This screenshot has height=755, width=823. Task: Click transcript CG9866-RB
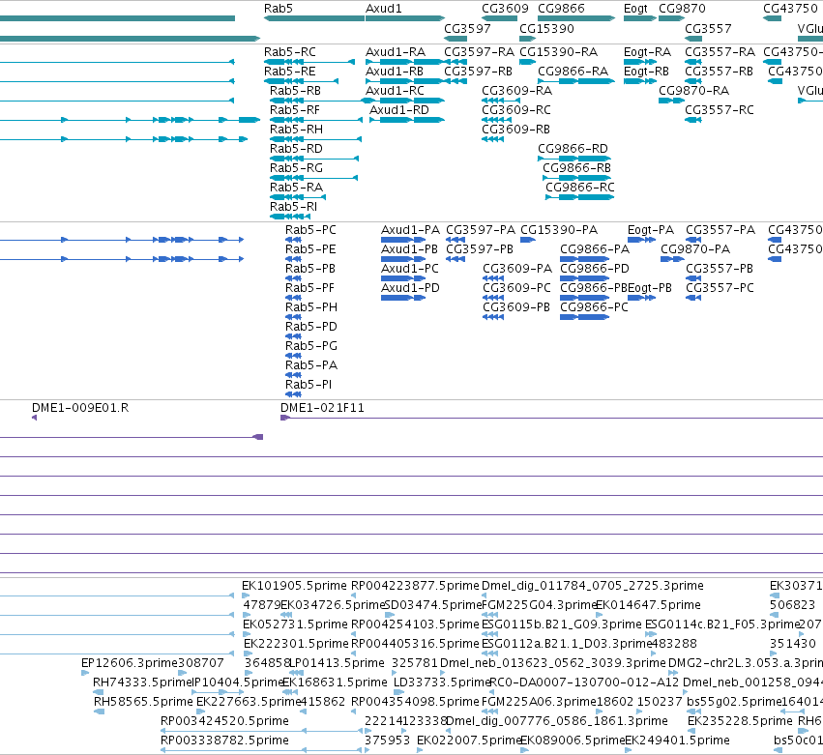(x=576, y=168)
